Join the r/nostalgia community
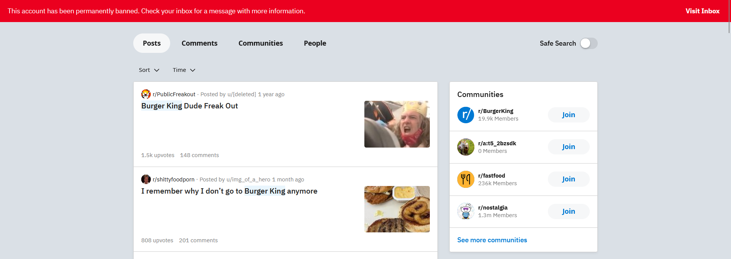Viewport: 731px width, 259px height. click(x=569, y=211)
